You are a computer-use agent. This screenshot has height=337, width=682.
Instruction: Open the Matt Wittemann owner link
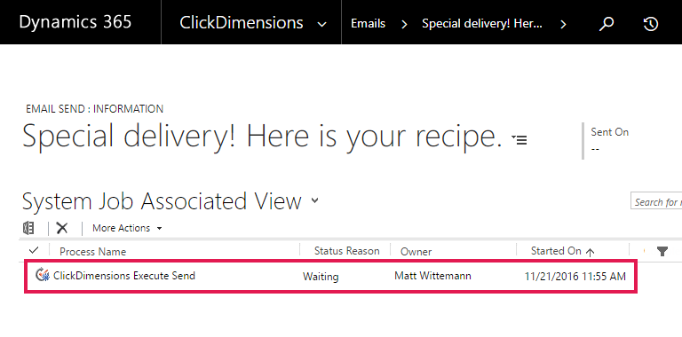(x=432, y=276)
